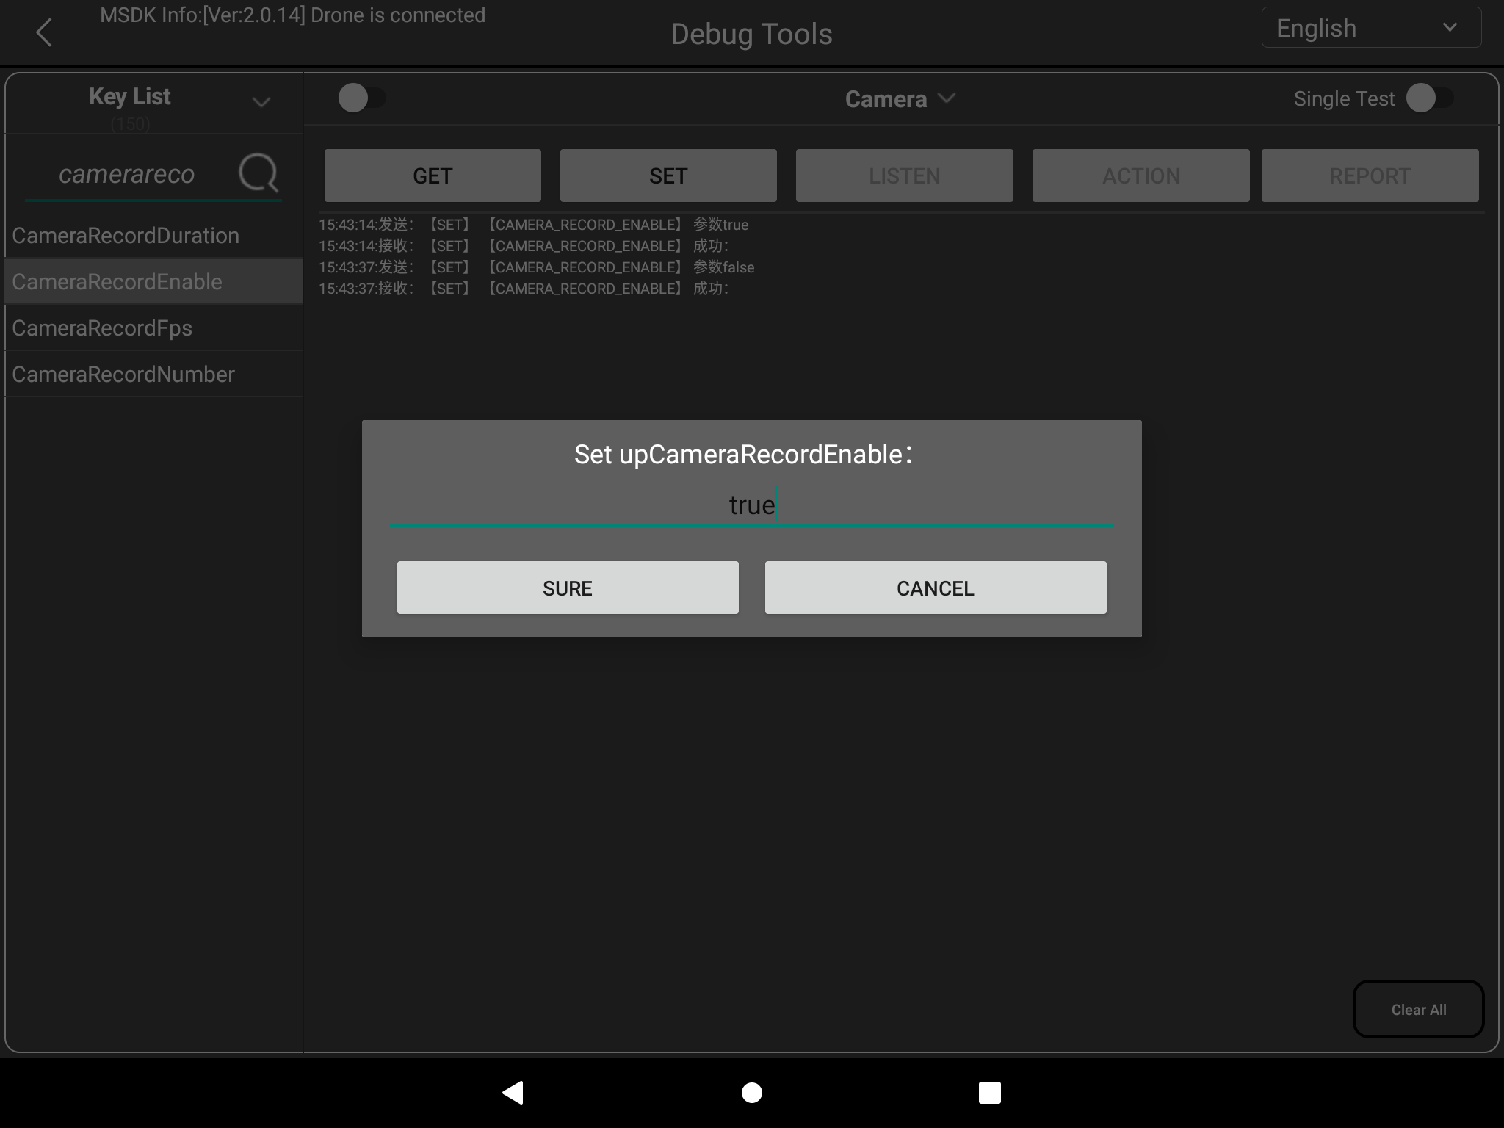The width and height of the screenshot is (1504, 1128).
Task: Click the LISTEN button
Action: pyautogui.click(x=905, y=176)
